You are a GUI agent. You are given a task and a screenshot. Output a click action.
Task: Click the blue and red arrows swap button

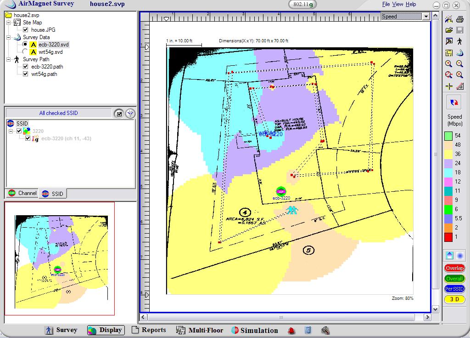pyautogui.click(x=454, y=103)
